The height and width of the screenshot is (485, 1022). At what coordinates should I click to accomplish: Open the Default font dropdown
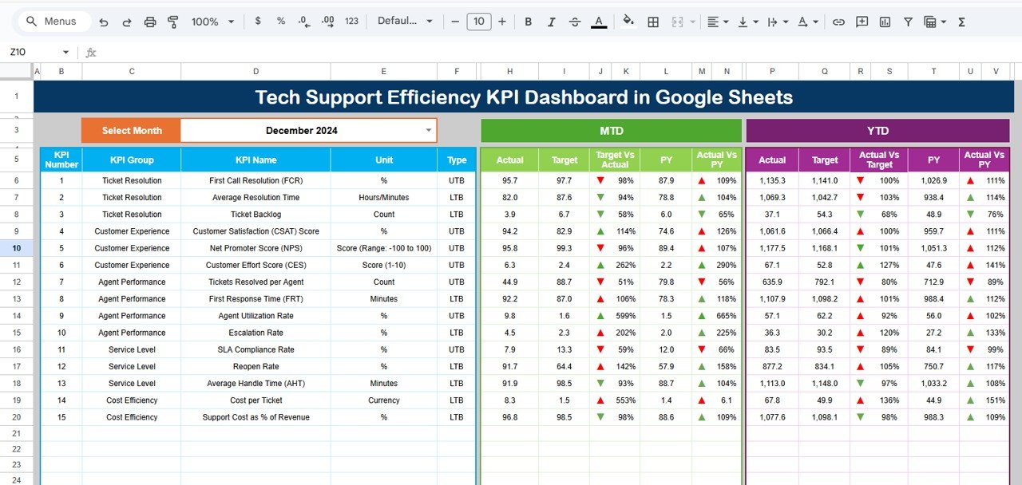tap(405, 22)
